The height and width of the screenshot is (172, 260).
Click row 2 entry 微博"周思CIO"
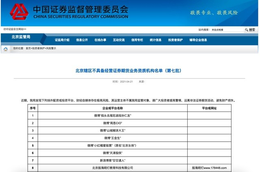tap(113, 123)
